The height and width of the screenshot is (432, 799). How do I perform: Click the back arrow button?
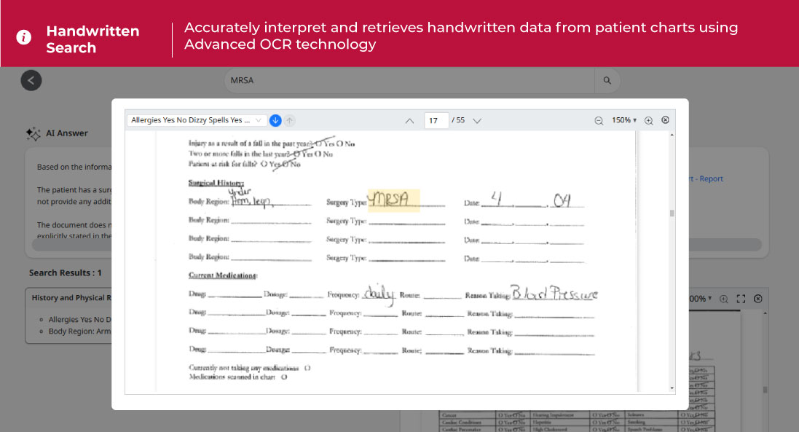(x=31, y=80)
